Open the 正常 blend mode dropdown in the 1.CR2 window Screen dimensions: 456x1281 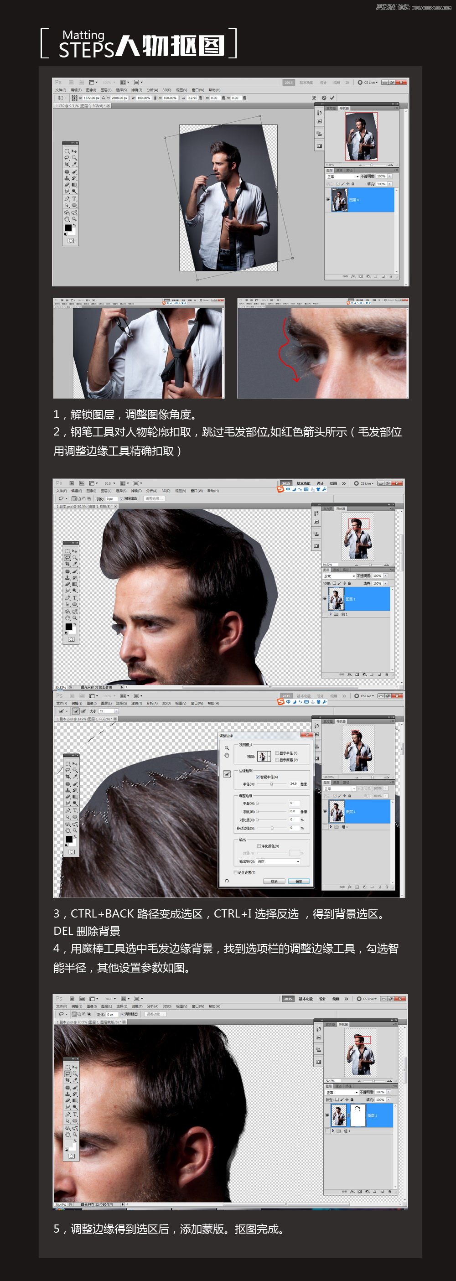coord(342,177)
